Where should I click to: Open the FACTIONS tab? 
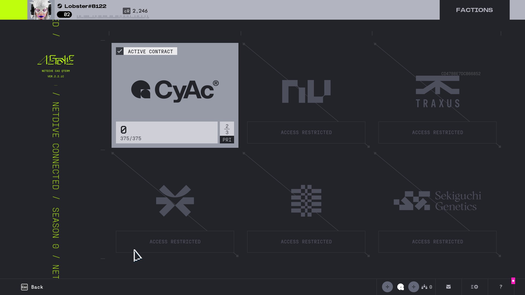[x=474, y=10]
